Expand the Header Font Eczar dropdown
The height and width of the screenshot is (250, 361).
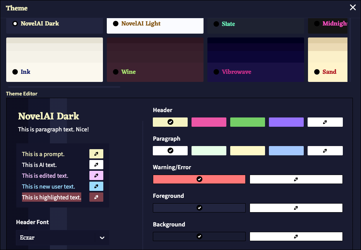coord(62,238)
